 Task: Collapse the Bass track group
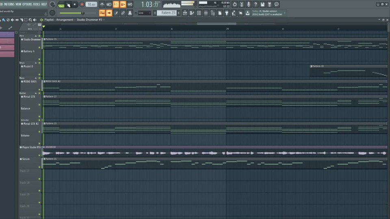click(x=36, y=78)
